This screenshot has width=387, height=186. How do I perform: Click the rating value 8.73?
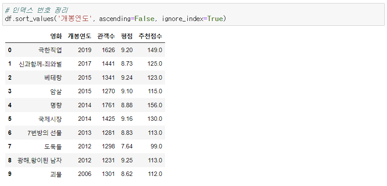(127, 64)
